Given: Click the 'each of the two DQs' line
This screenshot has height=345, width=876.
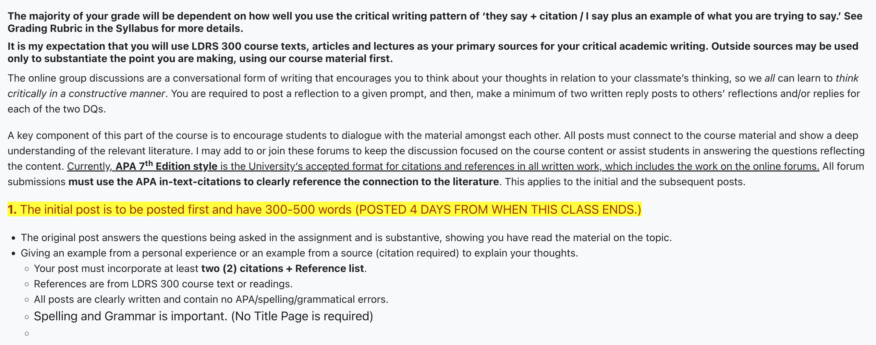Looking at the screenshot, I should click(x=57, y=109).
